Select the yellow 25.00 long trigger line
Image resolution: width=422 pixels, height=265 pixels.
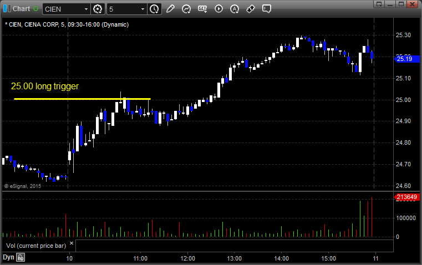[x=82, y=99]
